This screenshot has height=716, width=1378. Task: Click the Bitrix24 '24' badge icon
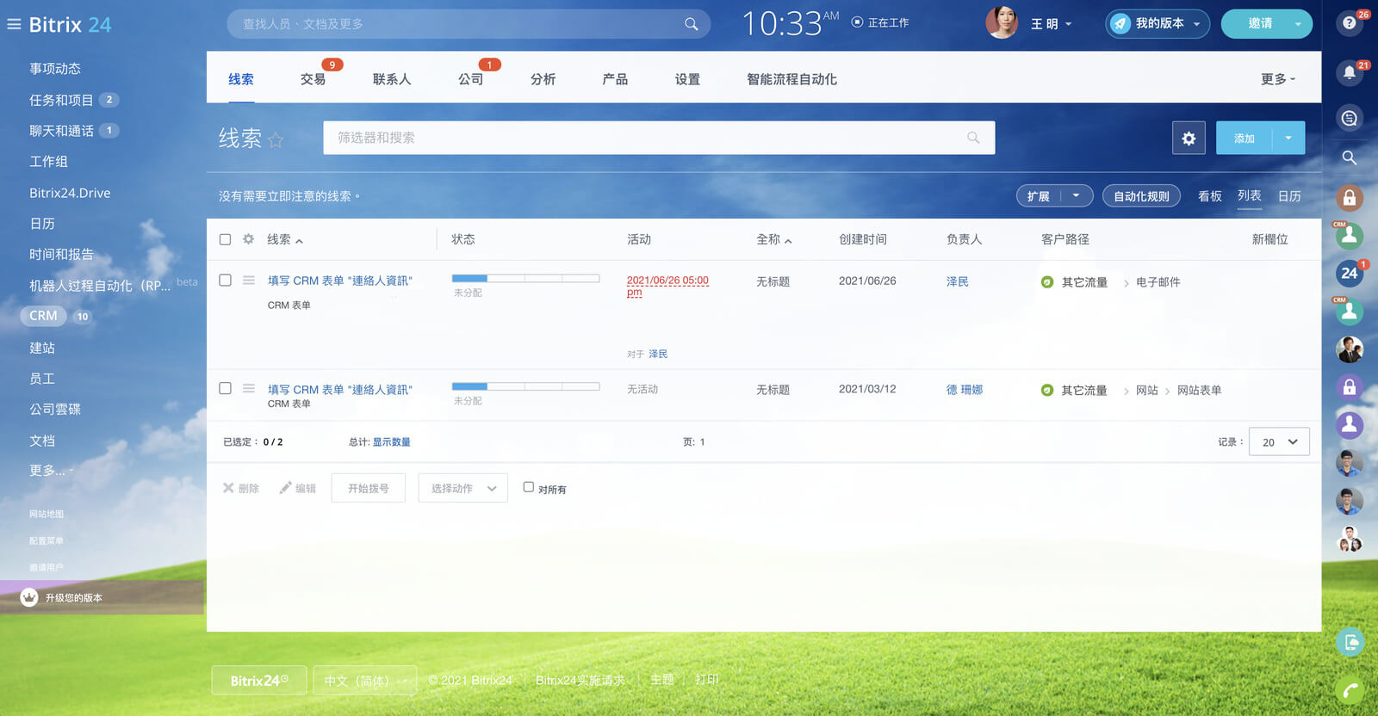[x=1350, y=273]
